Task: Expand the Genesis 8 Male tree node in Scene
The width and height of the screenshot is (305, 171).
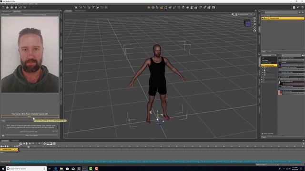Action: pyautogui.click(x=267, y=18)
